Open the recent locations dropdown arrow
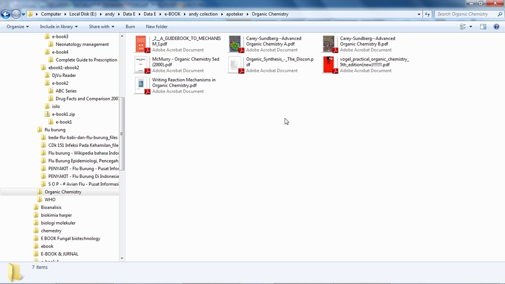505x284 pixels. [24, 14]
